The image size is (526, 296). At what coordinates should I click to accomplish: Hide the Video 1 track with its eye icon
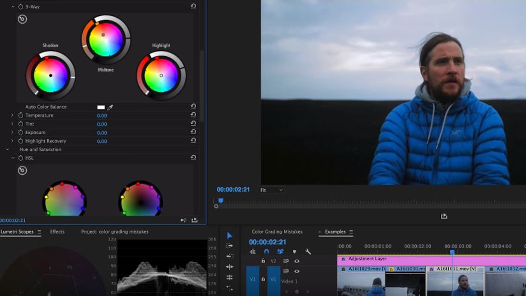coord(297,271)
